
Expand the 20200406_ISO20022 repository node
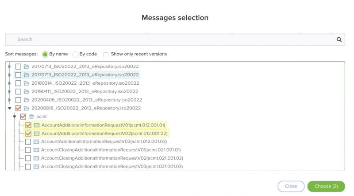pyautogui.click(x=9, y=100)
